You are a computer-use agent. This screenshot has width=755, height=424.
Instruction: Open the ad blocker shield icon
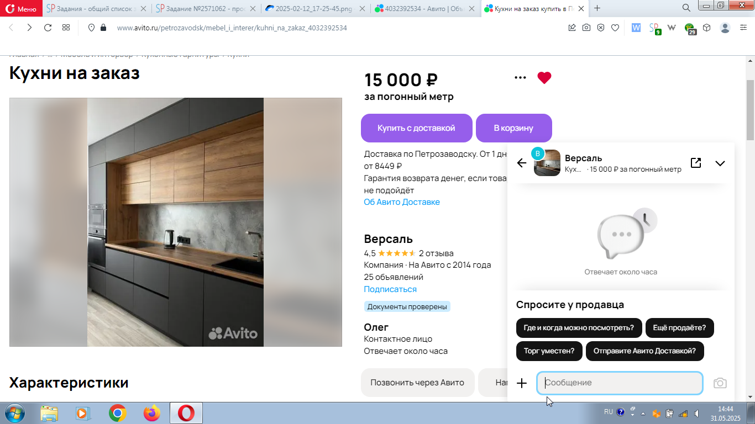[601, 28]
